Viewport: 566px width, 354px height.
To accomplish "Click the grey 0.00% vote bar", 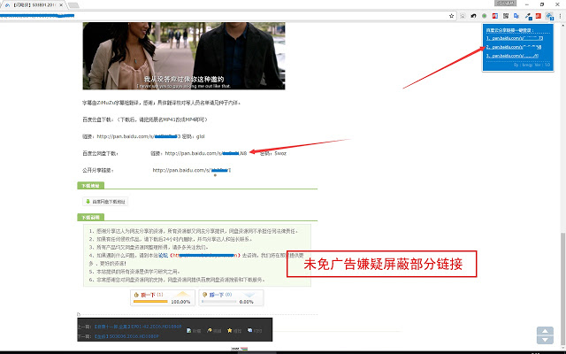I will click(218, 301).
